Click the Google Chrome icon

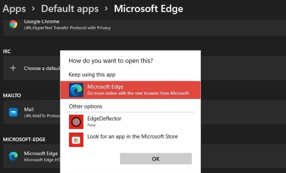13,24
